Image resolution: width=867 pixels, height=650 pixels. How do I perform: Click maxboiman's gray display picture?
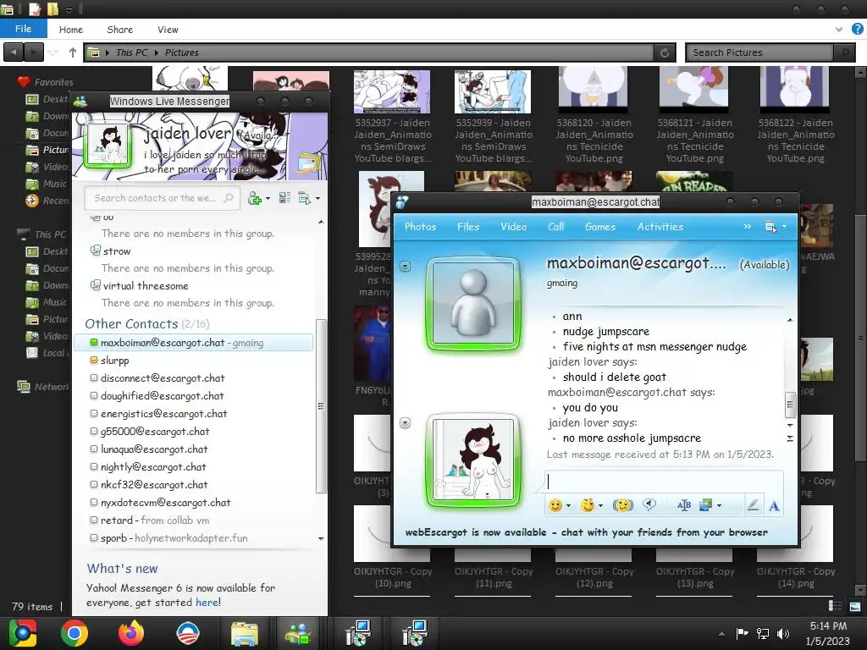coord(473,302)
